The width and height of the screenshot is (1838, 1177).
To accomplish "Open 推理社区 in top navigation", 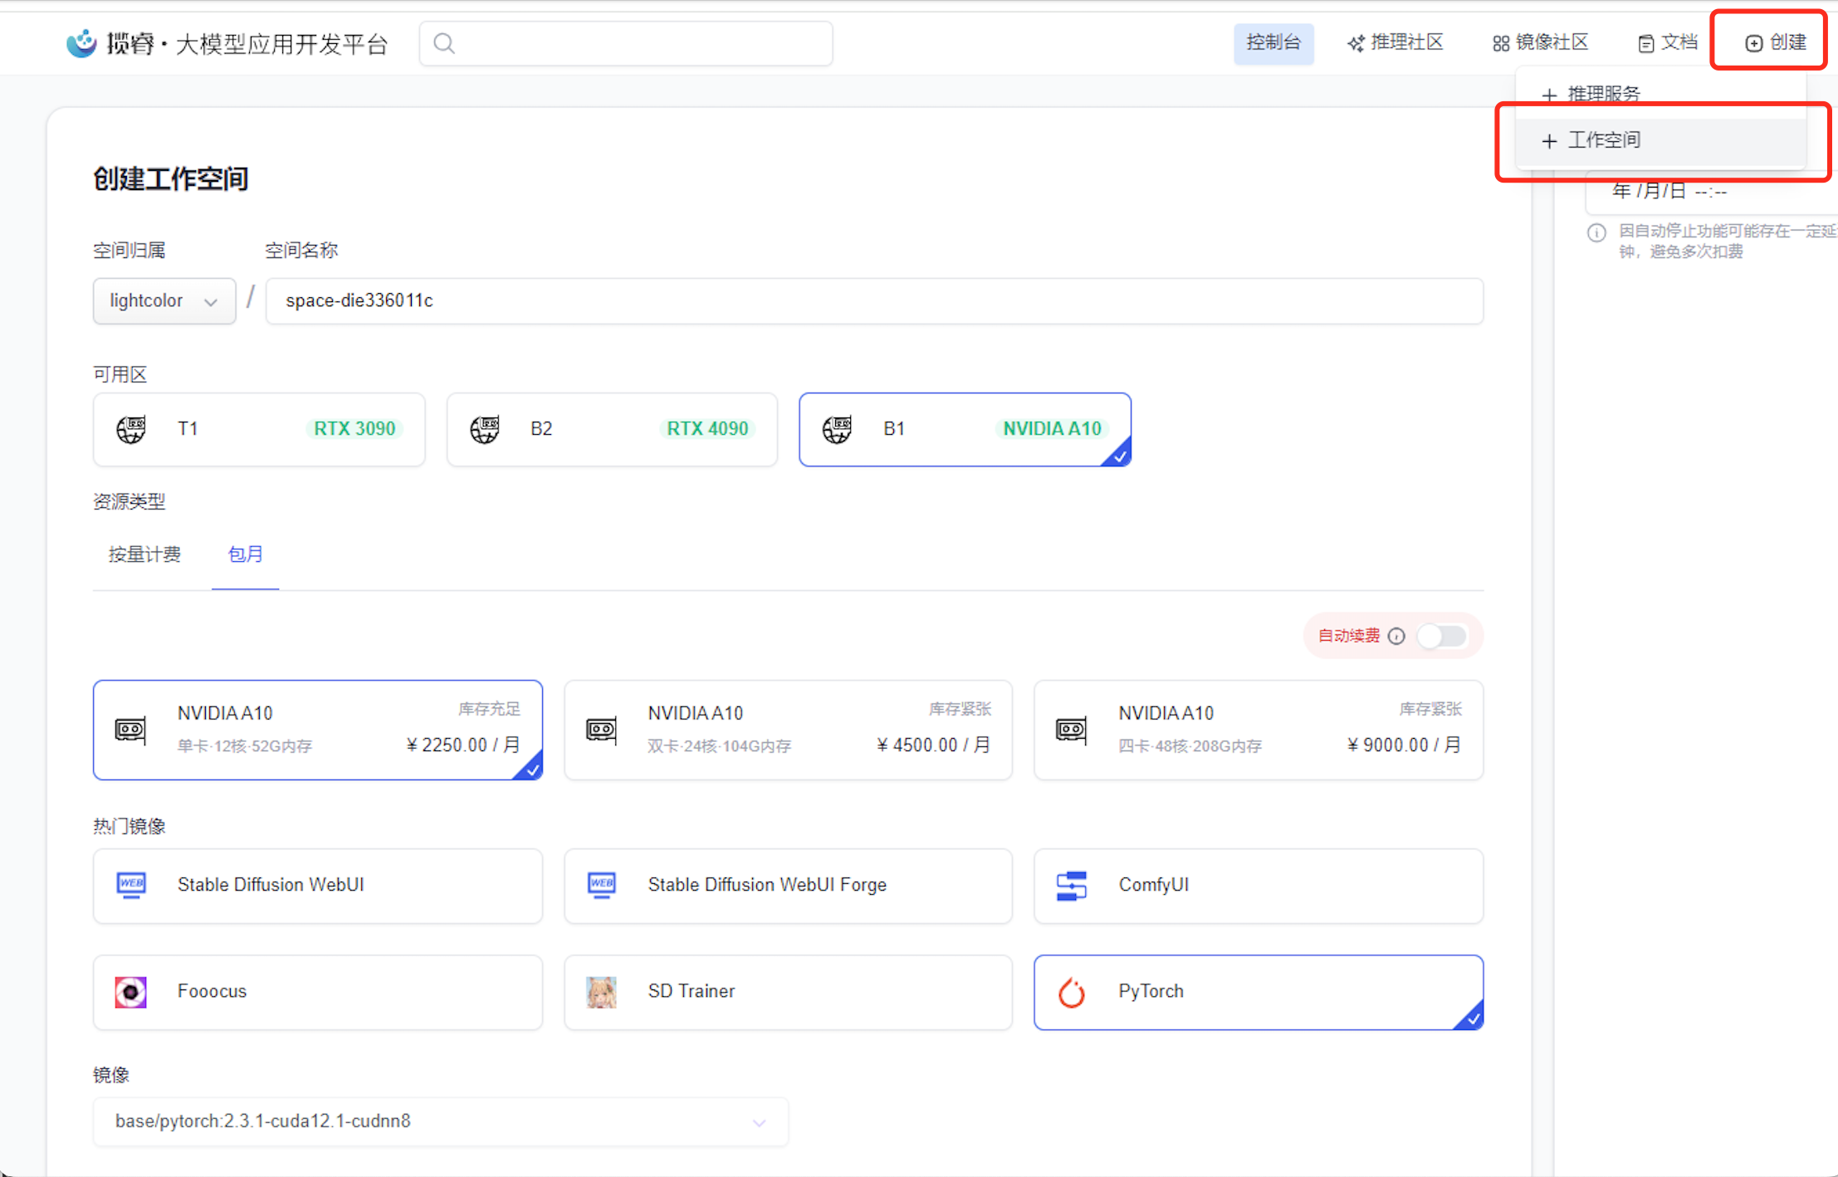I will pos(1396,43).
